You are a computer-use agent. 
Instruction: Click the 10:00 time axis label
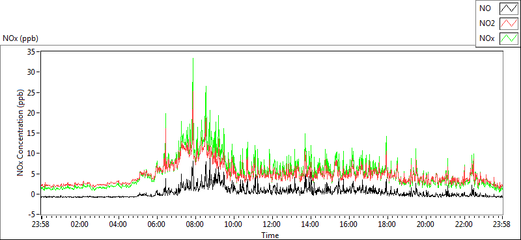point(233,224)
